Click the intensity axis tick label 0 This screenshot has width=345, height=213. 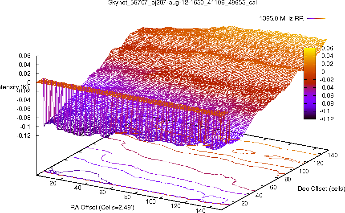click(x=28, y=82)
